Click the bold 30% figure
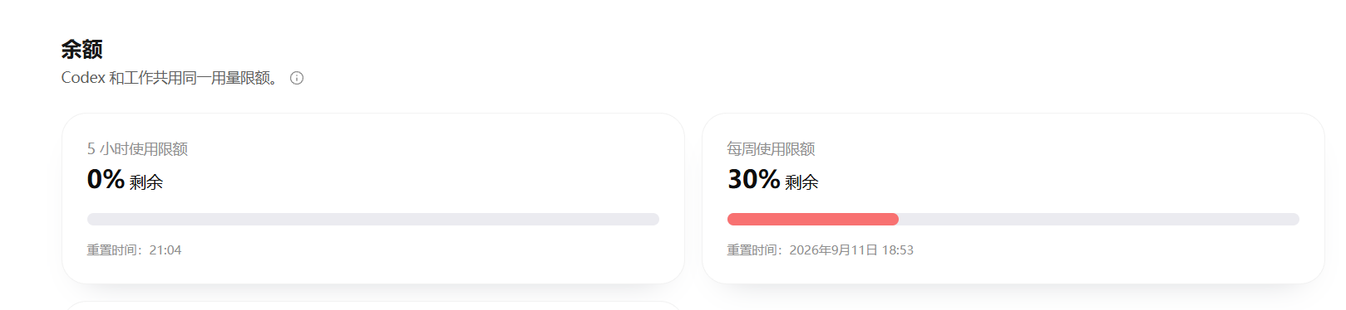Screen dimensions: 1346x310 coord(753,179)
